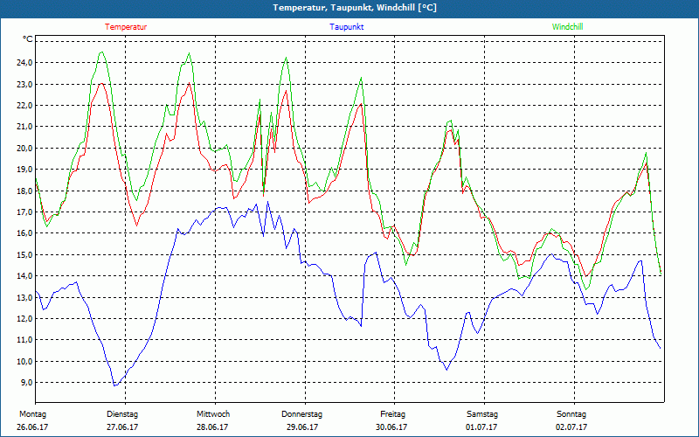Click the Mittwoch day label

pyautogui.click(x=213, y=414)
